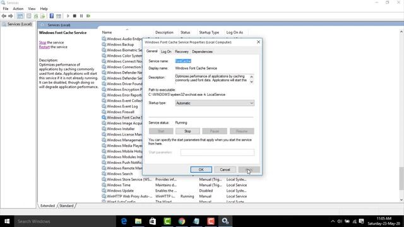Click gear icon beside Windows Time
Image resolution: width=404 pixels, height=227 pixels.
click(104, 185)
